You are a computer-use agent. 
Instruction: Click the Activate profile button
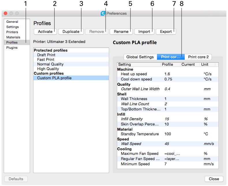click(x=45, y=31)
